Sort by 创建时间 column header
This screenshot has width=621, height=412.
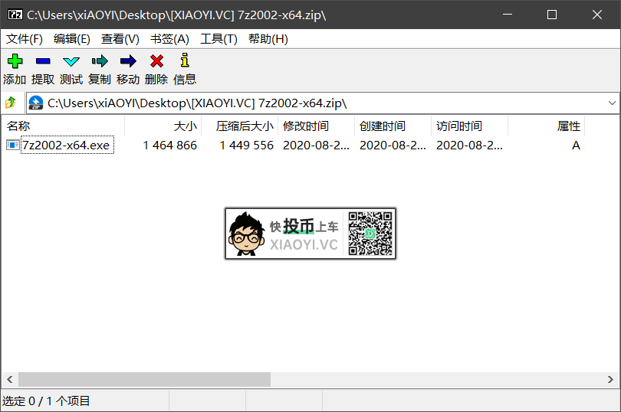pyautogui.click(x=393, y=126)
